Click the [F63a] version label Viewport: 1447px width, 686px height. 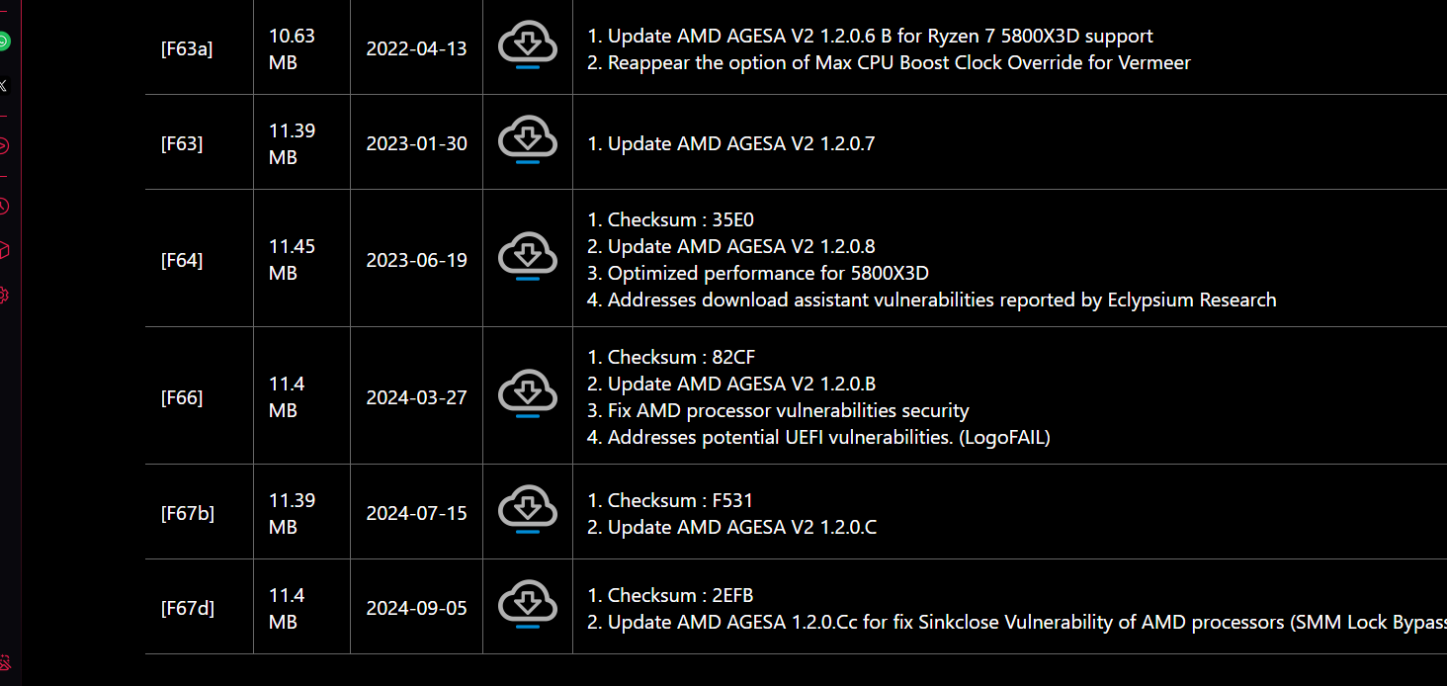click(x=187, y=48)
